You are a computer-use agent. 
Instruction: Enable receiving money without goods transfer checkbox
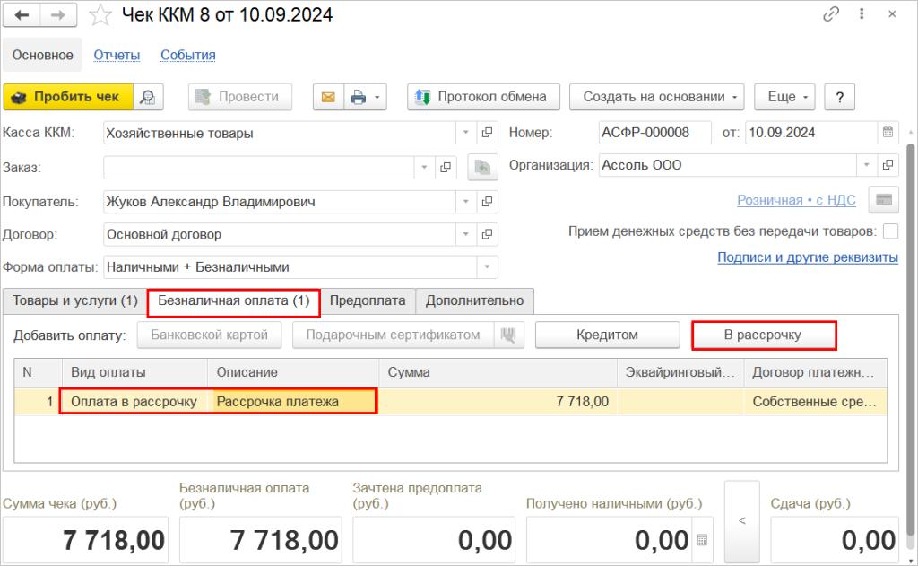[890, 231]
